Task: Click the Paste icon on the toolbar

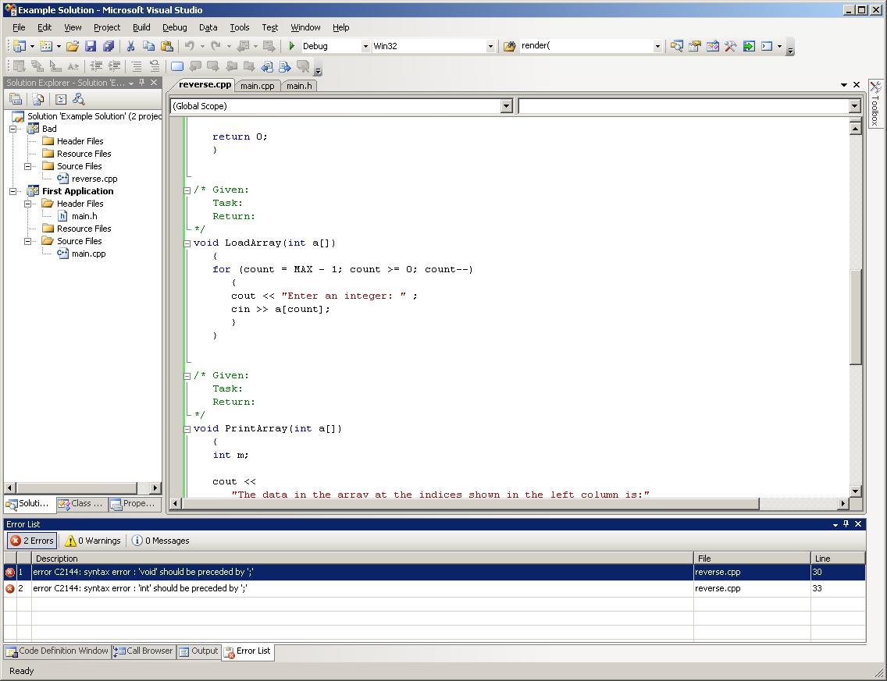Action: pyautogui.click(x=167, y=47)
